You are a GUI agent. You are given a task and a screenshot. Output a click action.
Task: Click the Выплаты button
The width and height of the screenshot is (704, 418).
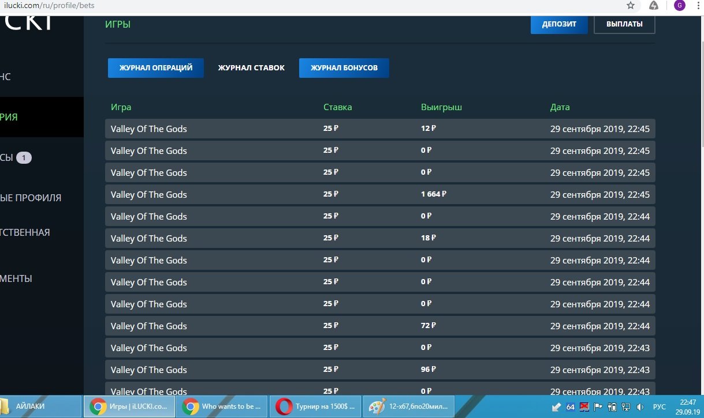(x=624, y=24)
